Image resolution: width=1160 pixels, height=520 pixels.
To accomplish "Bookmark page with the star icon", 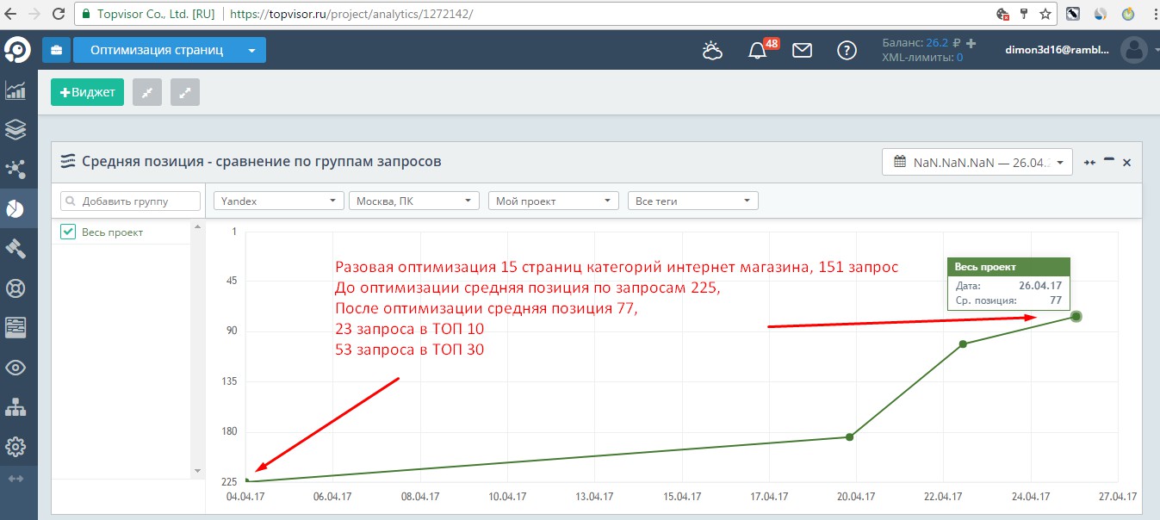I will pyautogui.click(x=1045, y=14).
